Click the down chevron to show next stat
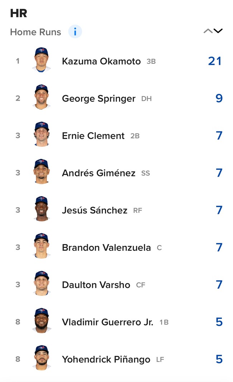Image resolution: width=233 pixels, height=382 pixels. (218, 31)
